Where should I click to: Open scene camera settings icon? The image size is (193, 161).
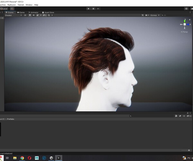tap(146, 15)
